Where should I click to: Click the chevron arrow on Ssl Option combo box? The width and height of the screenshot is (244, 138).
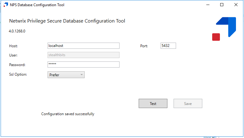82,75
